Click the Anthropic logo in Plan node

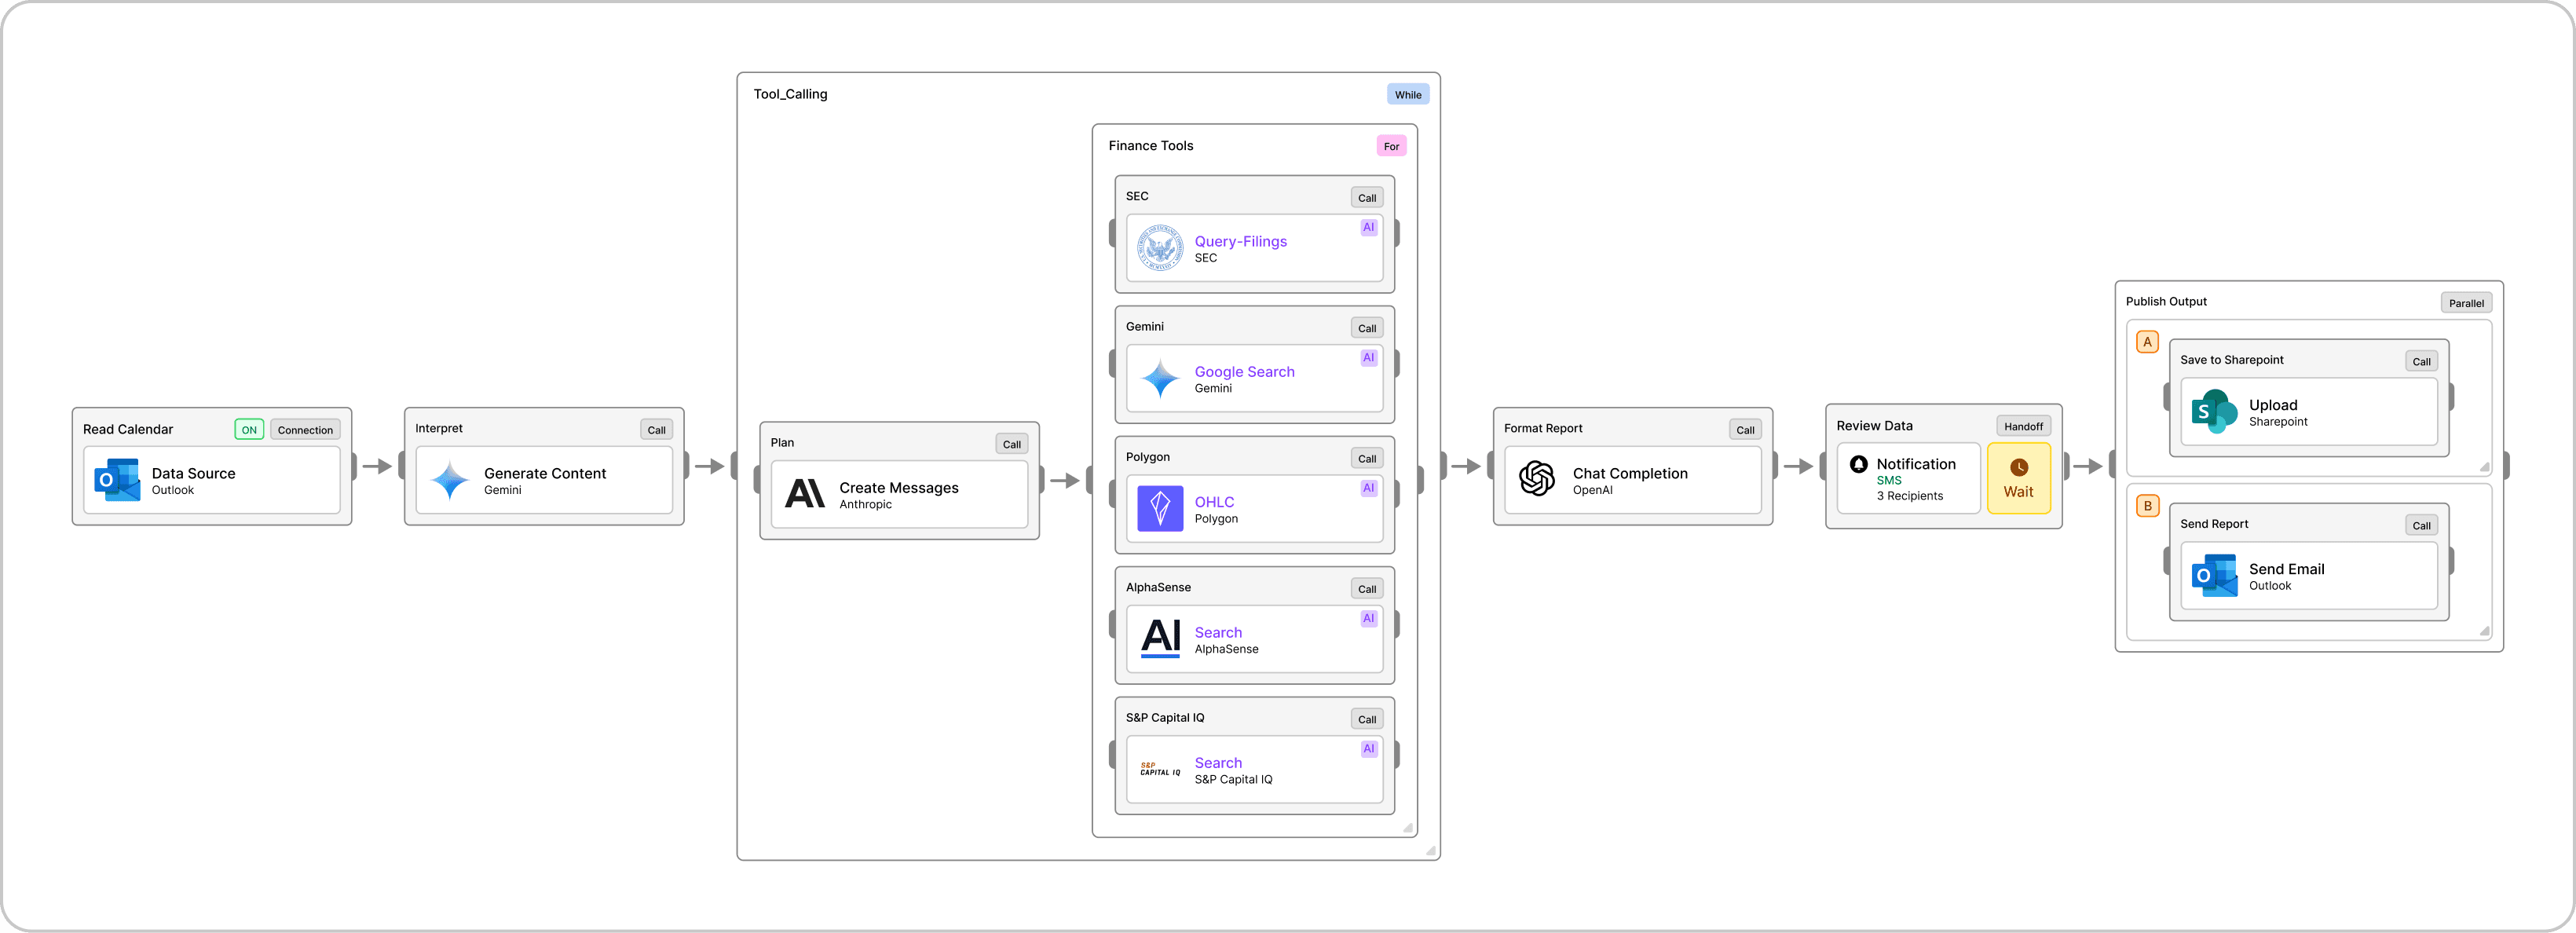(805, 494)
